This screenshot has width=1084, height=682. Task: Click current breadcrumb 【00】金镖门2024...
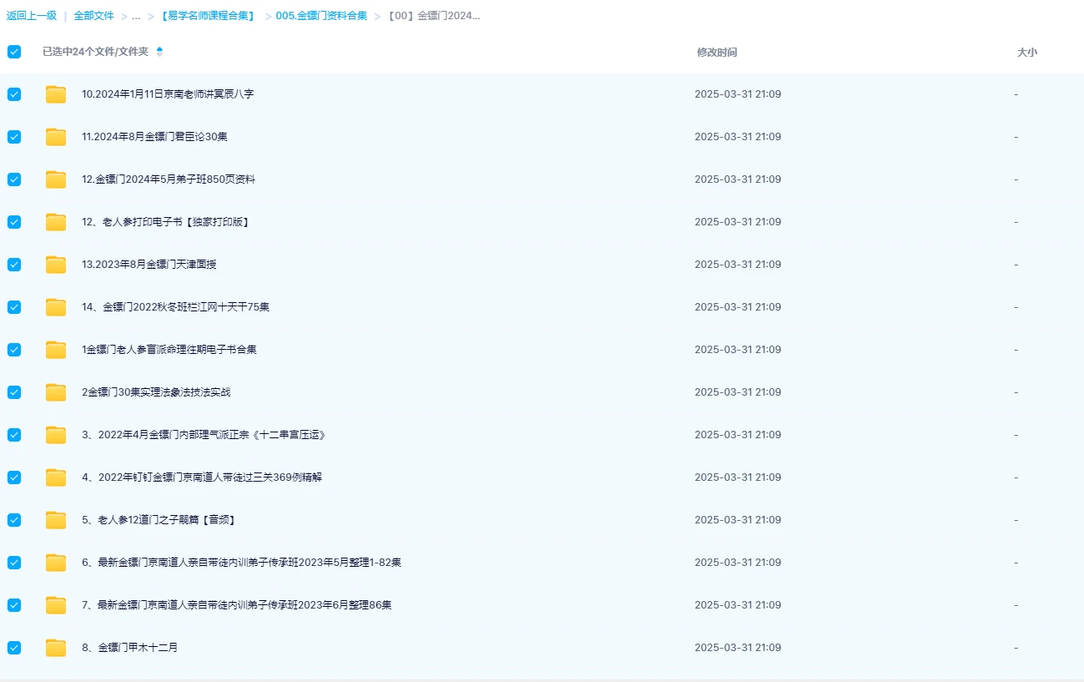[x=433, y=16]
